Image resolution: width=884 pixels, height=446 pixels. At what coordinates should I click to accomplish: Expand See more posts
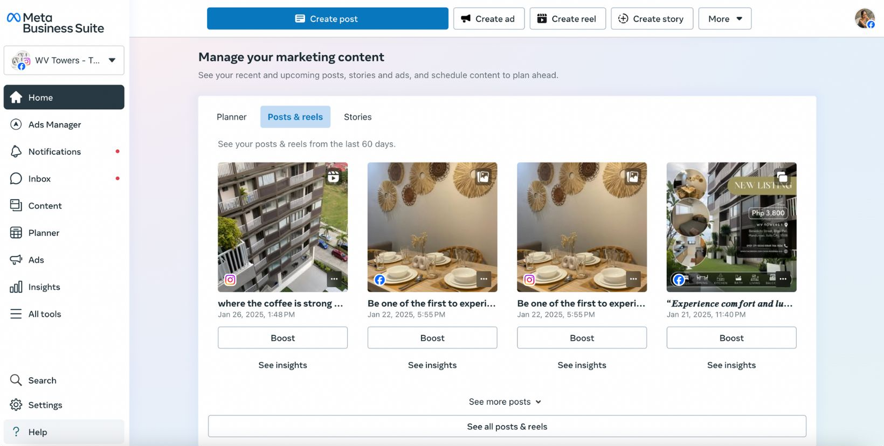click(505, 401)
